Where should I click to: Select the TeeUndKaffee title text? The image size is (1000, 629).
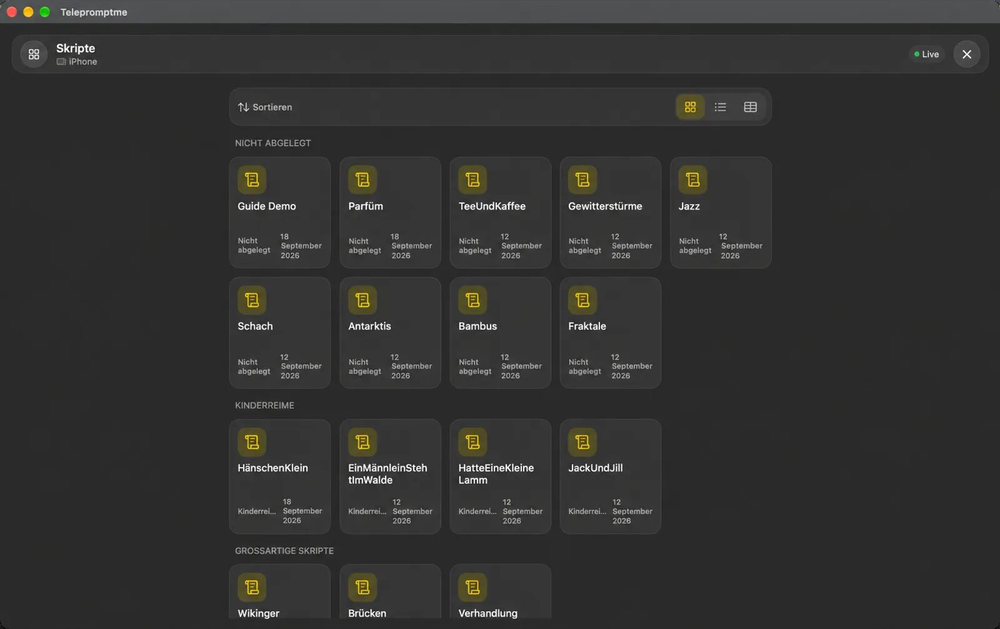pyautogui.click(x=492, y=206)
